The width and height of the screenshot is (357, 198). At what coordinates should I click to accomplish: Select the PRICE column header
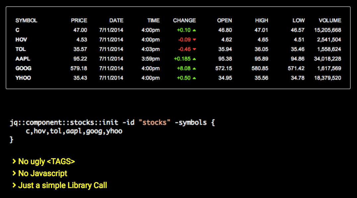(79, 21)
